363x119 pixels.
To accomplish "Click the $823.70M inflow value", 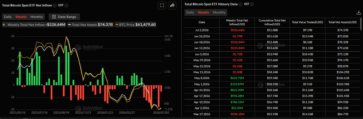I will [x=237, y=90].
